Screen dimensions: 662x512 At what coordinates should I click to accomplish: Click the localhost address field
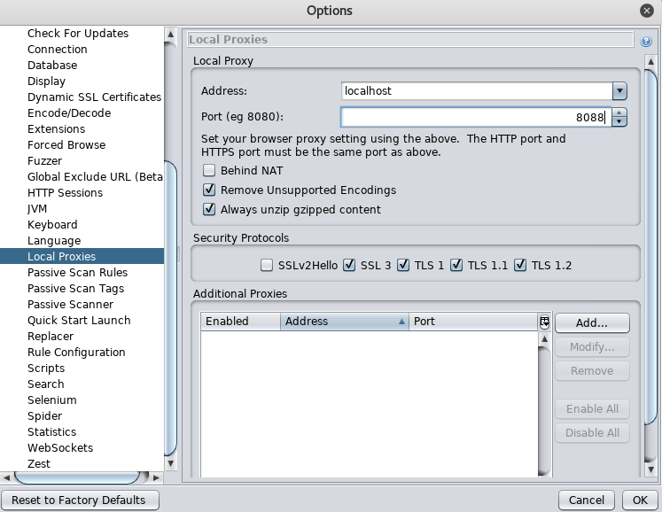[477, 90]
